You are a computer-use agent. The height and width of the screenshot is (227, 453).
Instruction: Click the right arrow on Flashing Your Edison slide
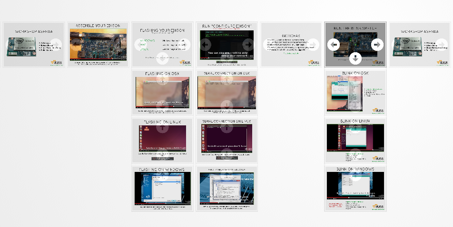[x=184, y=45]
